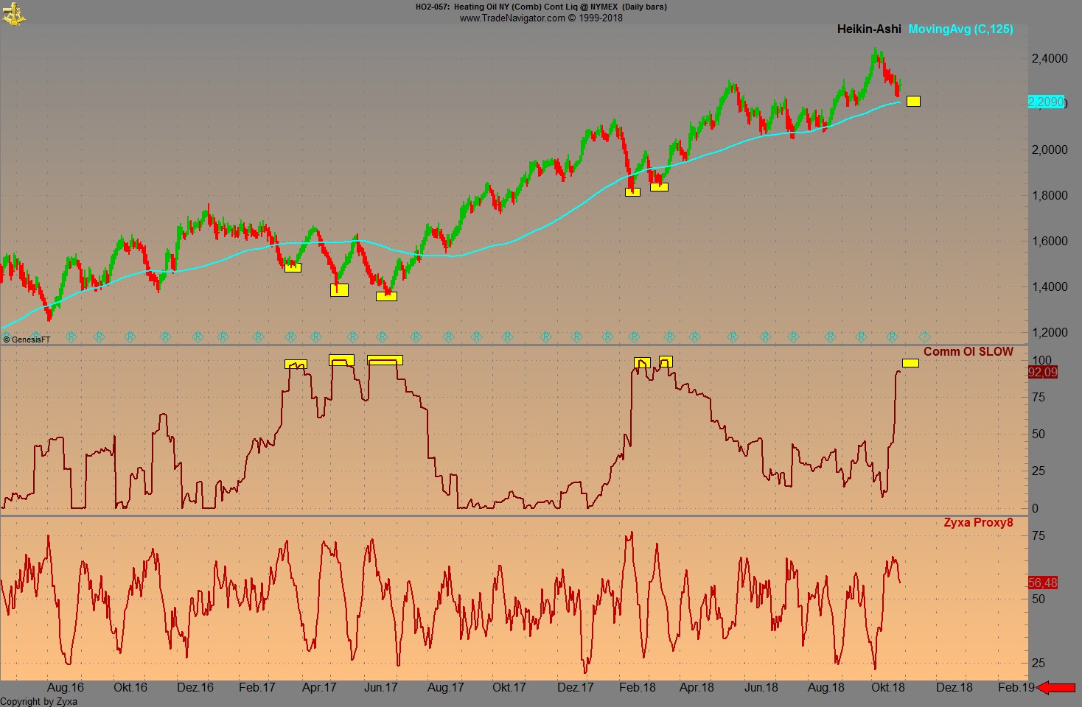Click the yellow marker near the Feb.18 pullback
1082x707 pixels.
[x=632, y=191]
